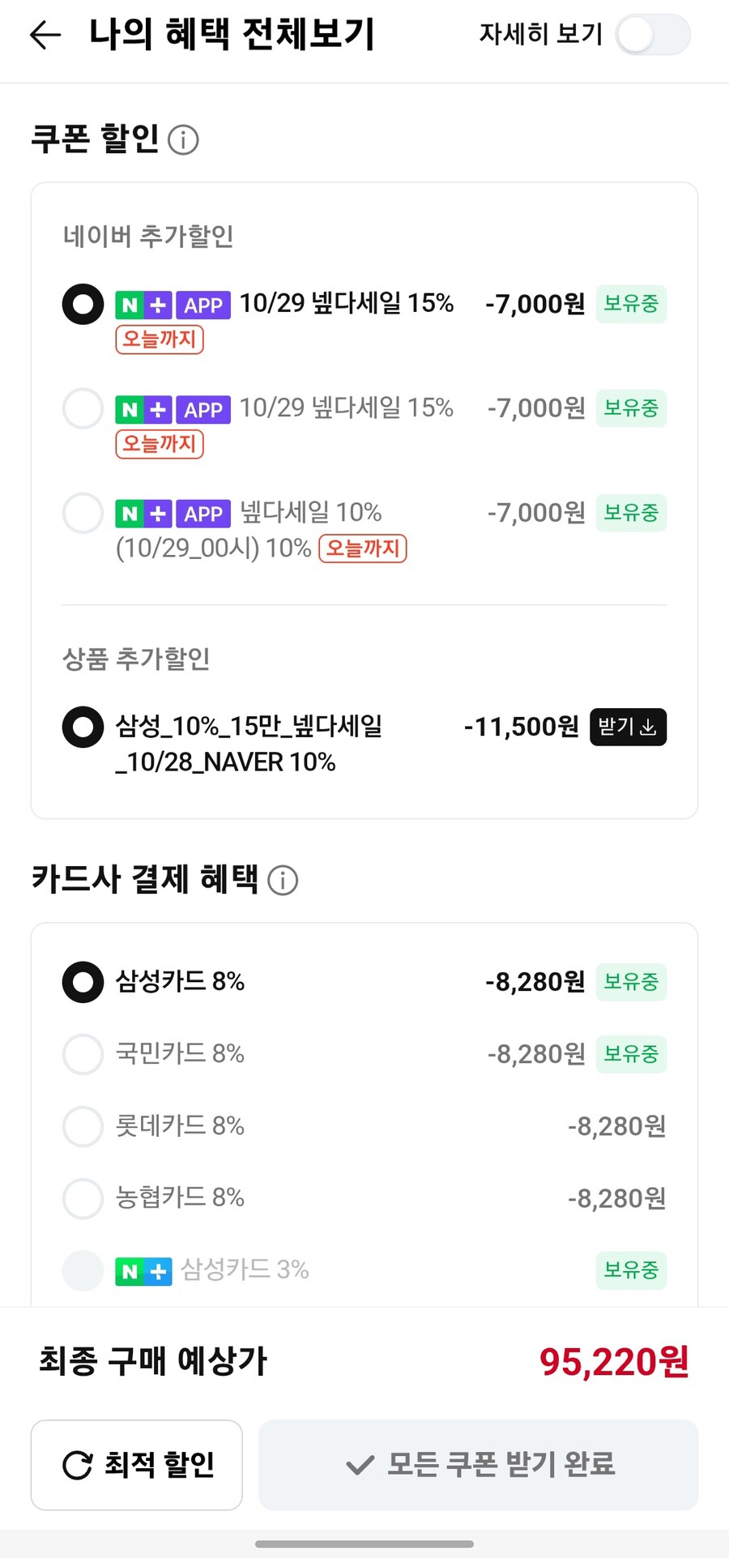Select 국민카드 8% payment benefit
This screenshot has height=1558, width=729.
[x=83, y=1054]
